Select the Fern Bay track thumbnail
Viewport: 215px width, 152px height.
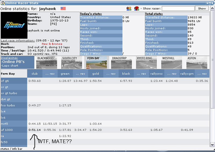(96, 62)
